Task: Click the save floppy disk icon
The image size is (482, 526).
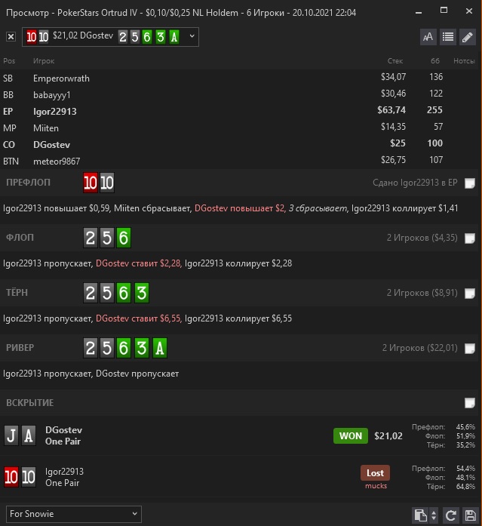Action: coord(470,515)
